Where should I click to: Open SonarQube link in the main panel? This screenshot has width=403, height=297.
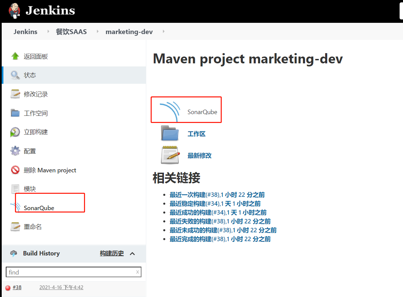(x=202, y=112)
